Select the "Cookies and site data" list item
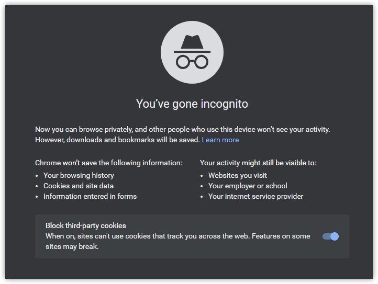Screen dimensions: 378x284 point(79,186)
